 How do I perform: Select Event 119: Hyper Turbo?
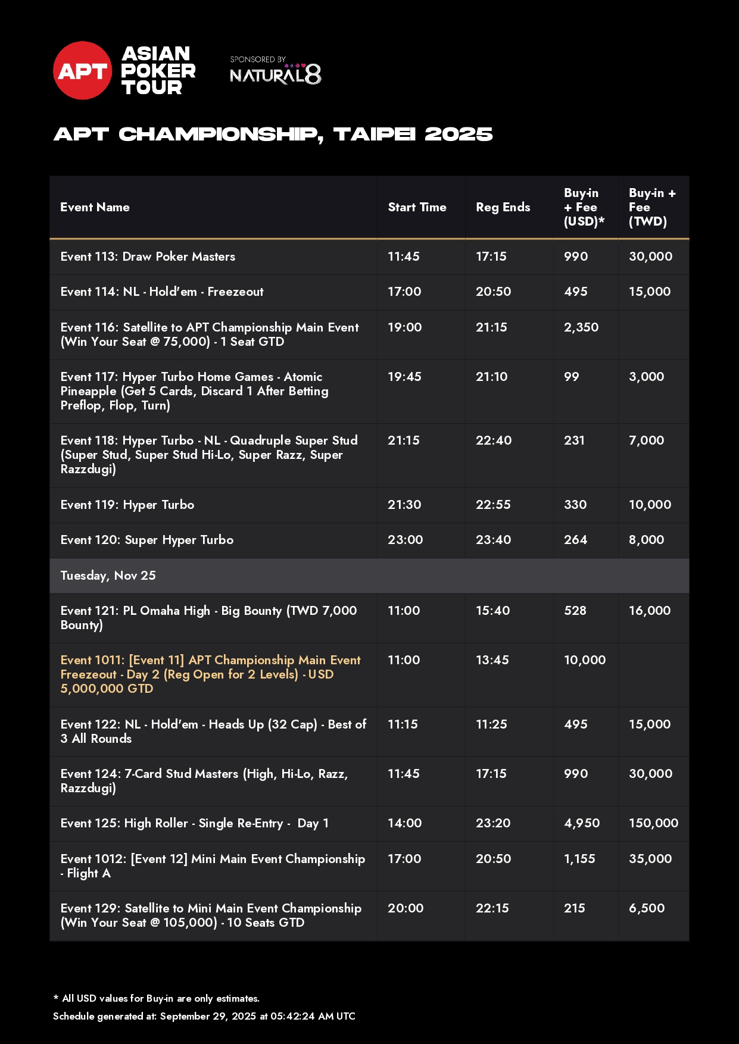point(127,505)
